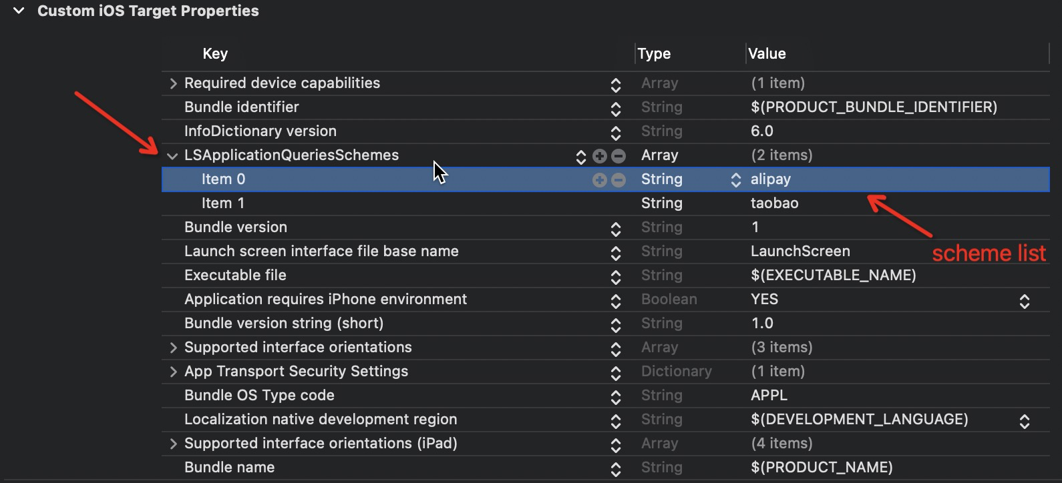Expand App Transport Security Settings dictionary
This screenshot has height=483, width=1062.
pos(173,372)
